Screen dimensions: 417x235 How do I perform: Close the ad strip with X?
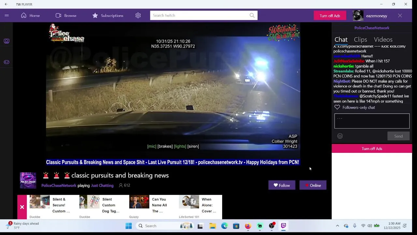point(22,207)
